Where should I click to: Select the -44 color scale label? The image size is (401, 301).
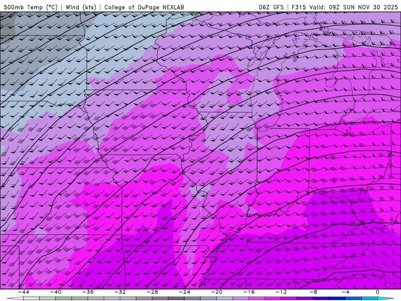(24, 292)
